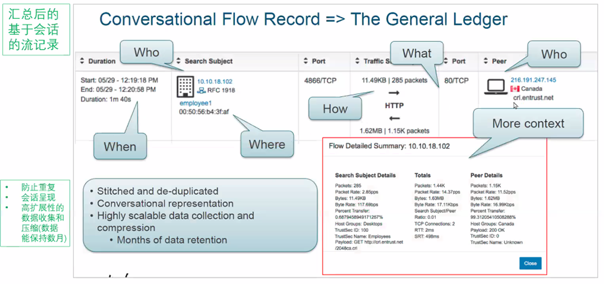Screen dimensions: 604x284
Task: Click 'Packets: 1.44K' under Totals
Action: coord(430,185)
